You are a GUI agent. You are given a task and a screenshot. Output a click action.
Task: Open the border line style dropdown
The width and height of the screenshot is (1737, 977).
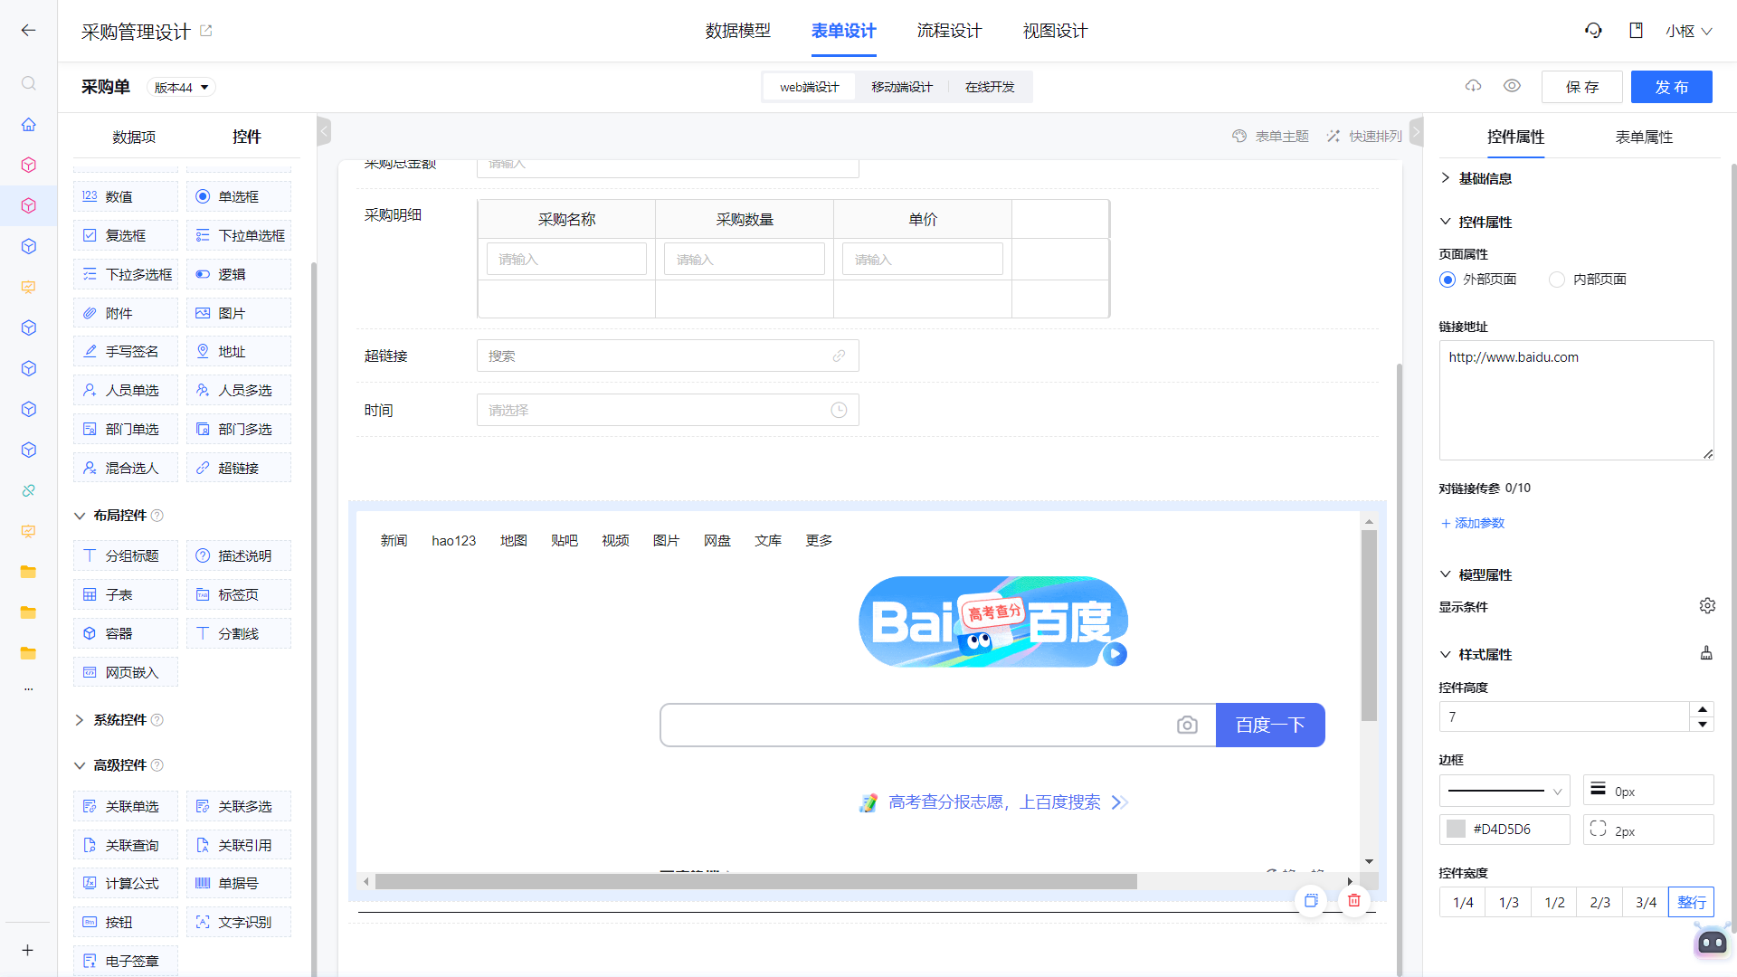coord(1504,791)
